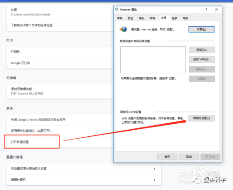The image size is (233, 190).
Task: Expand the reset settings to defaults arrow
Action: pos(155,169)
